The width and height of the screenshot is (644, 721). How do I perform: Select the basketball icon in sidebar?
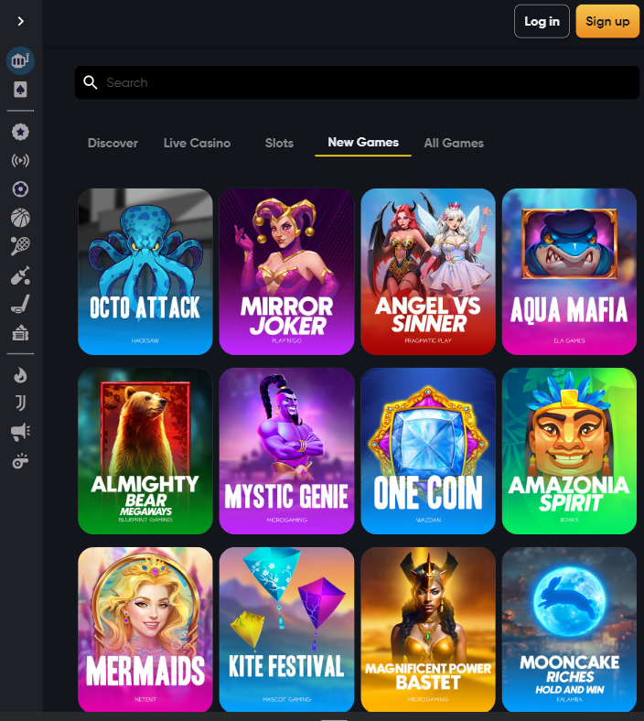pyautogui.click(x=20, y=218)
